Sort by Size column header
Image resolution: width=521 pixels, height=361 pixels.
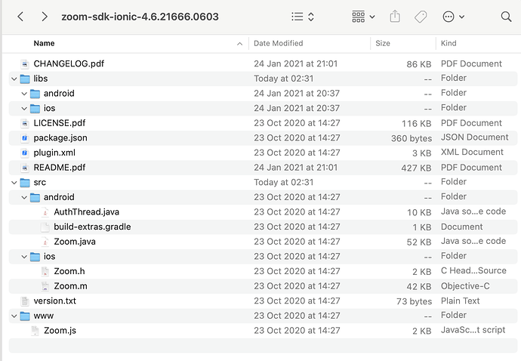pyautogui.click(x=383, y=43)
